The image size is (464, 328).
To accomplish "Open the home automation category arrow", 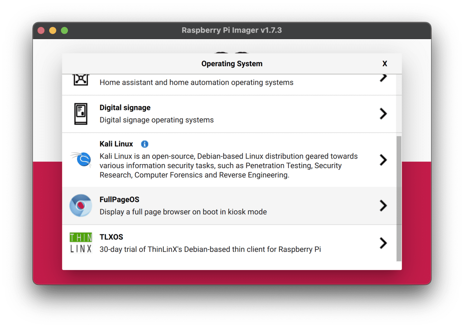I will click(384, 77).
